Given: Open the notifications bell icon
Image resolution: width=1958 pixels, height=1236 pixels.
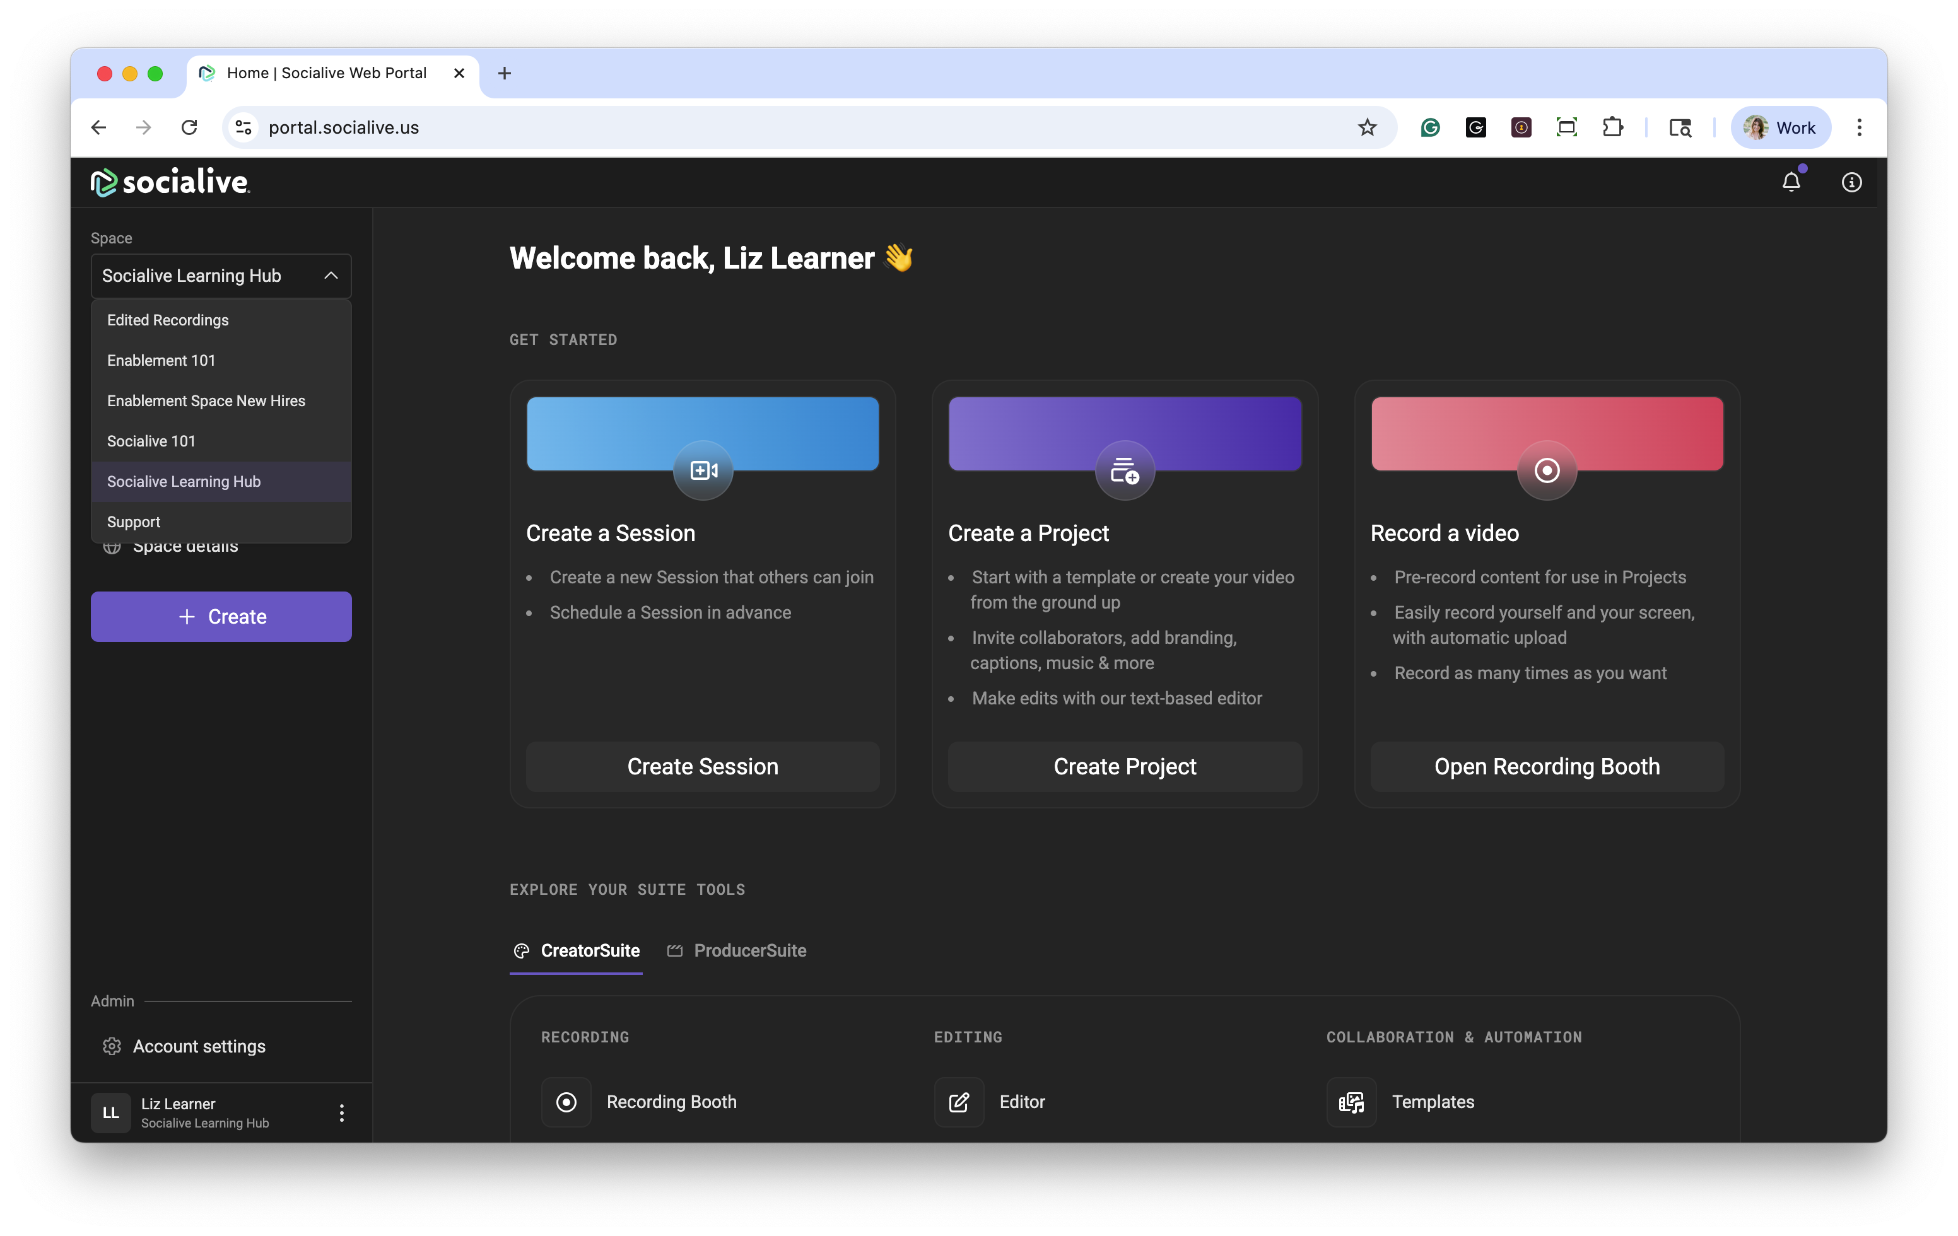Looking at the screenshot, I should point(1790,182).
